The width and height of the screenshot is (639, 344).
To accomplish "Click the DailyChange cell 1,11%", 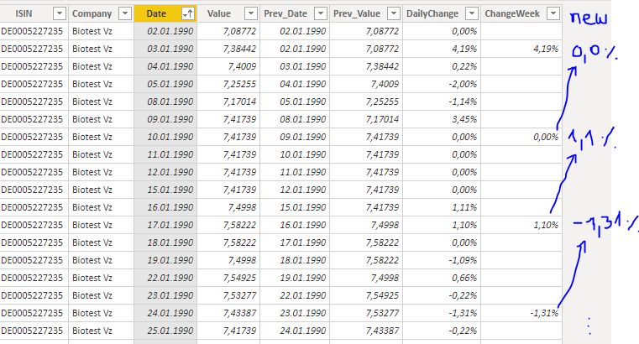I will point(442,207).
